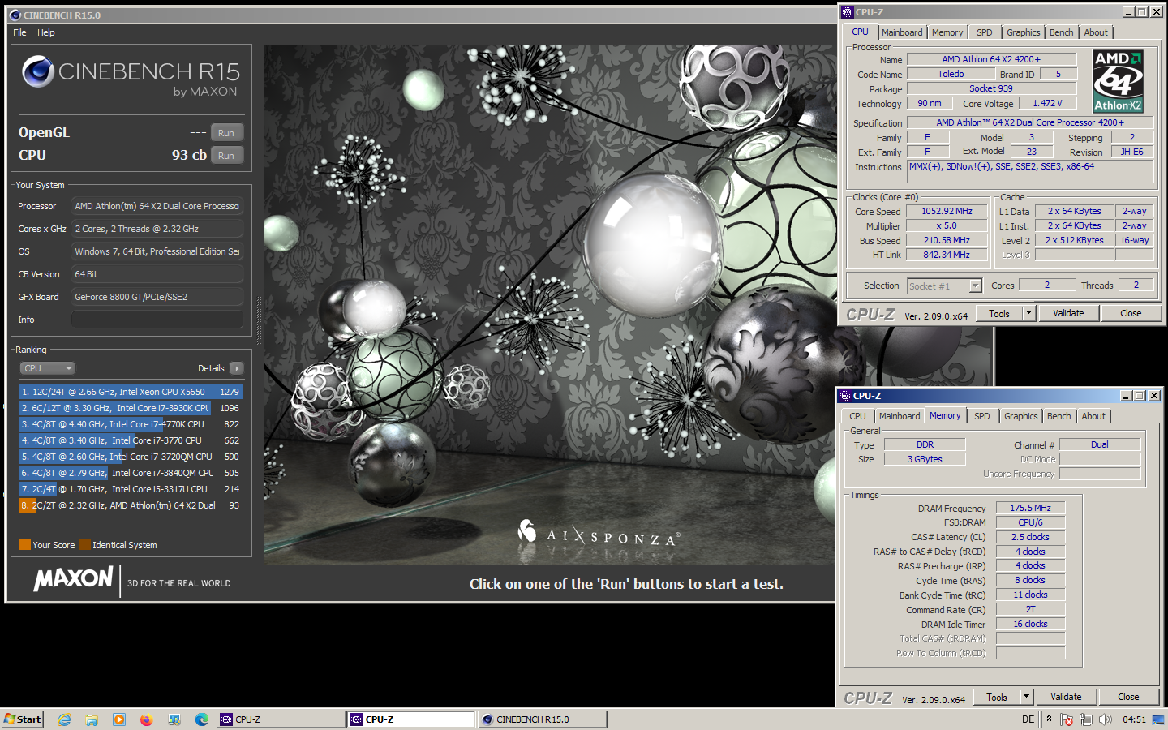Click the AMD Athlon X2 logo in CPU-Z
Viewport: 1168px width, 730px height.
pyautogui.click(x=1118, y=81)
